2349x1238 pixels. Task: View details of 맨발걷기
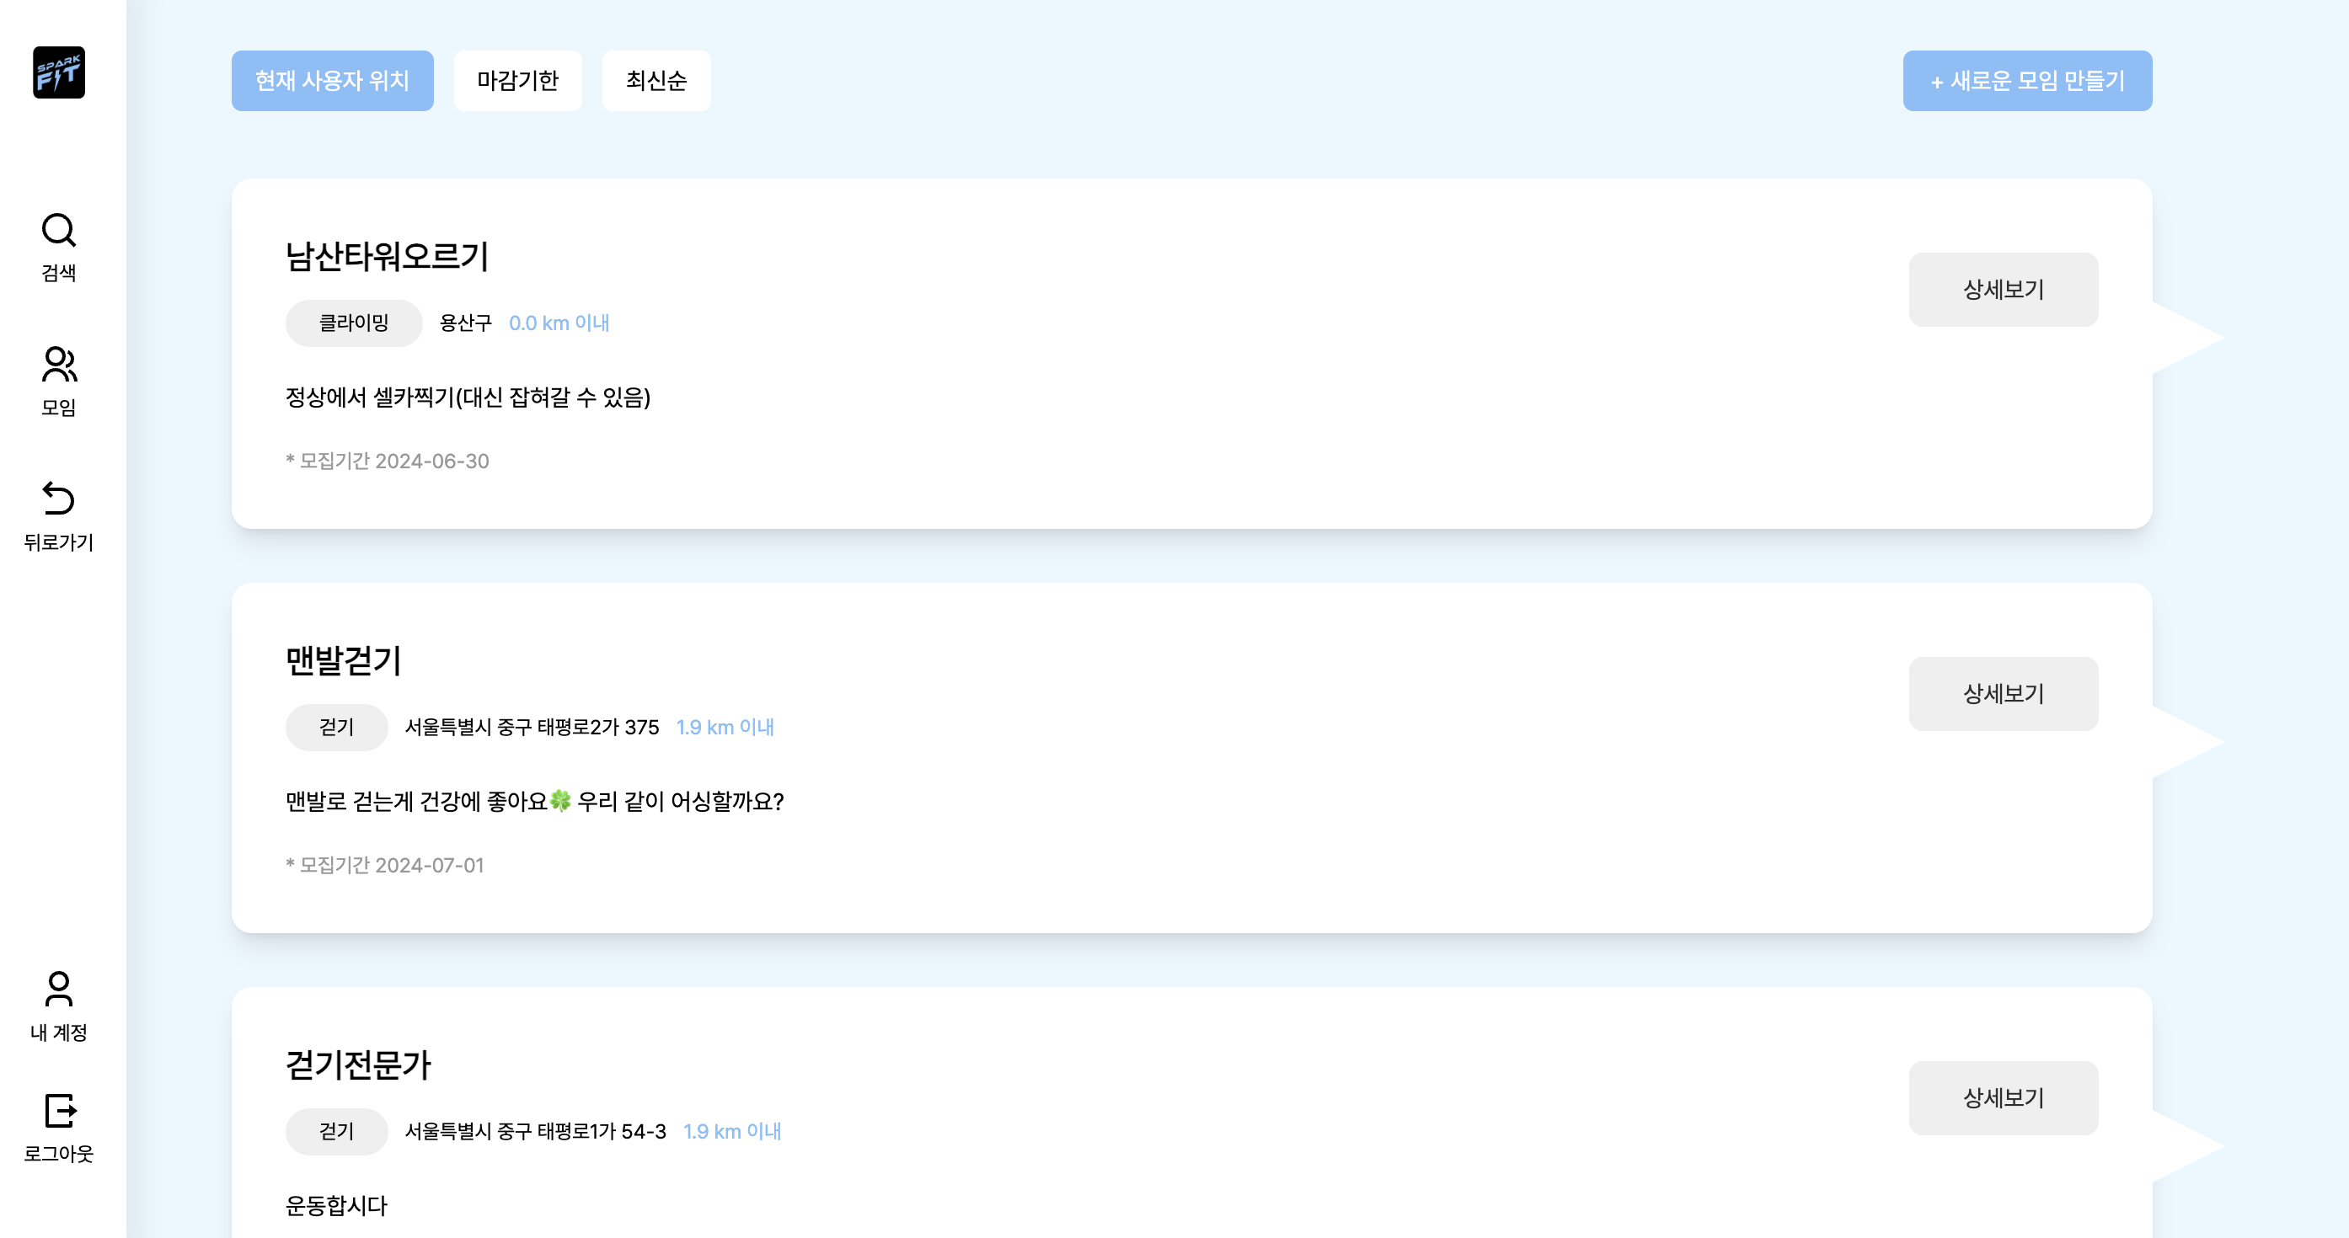[2003, 694]
